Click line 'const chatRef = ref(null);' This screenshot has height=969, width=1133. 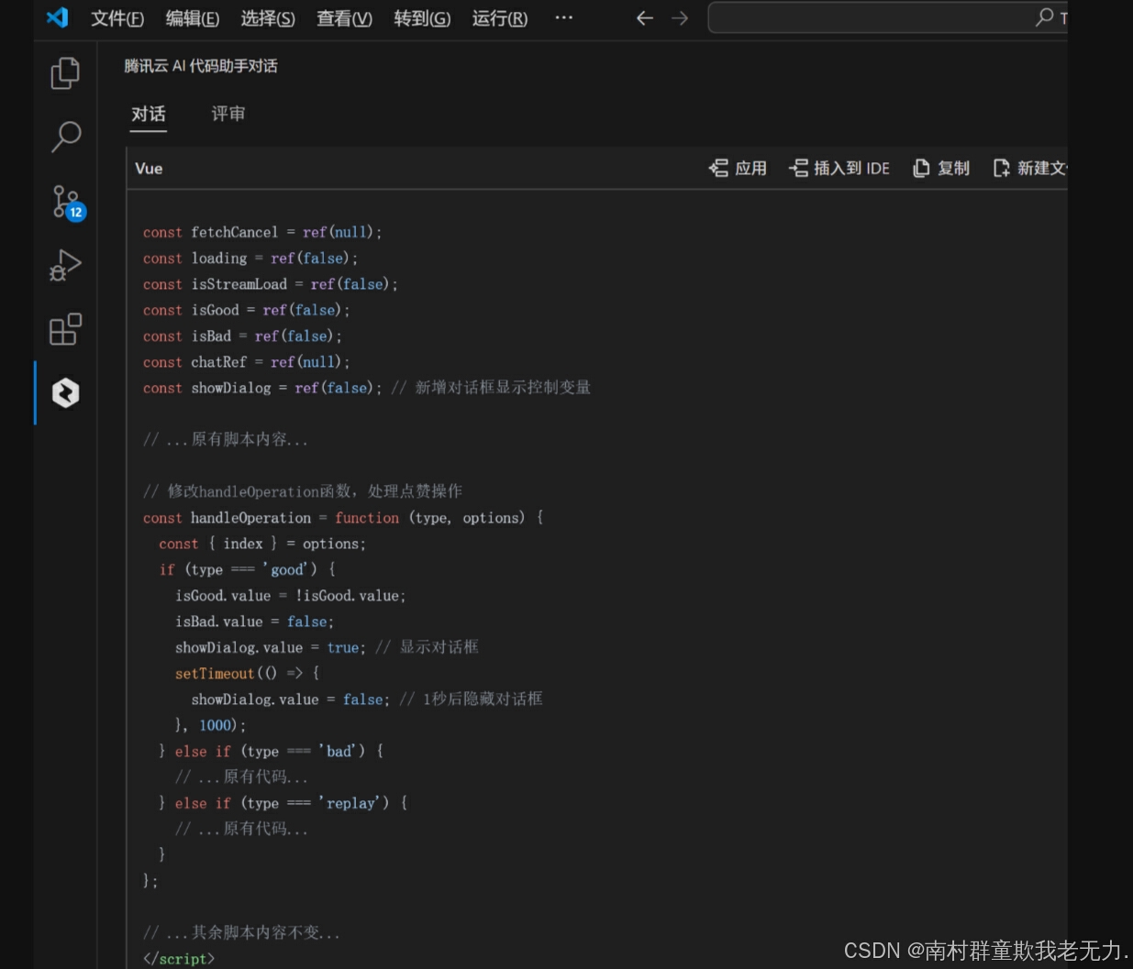(x=246, y=362)
